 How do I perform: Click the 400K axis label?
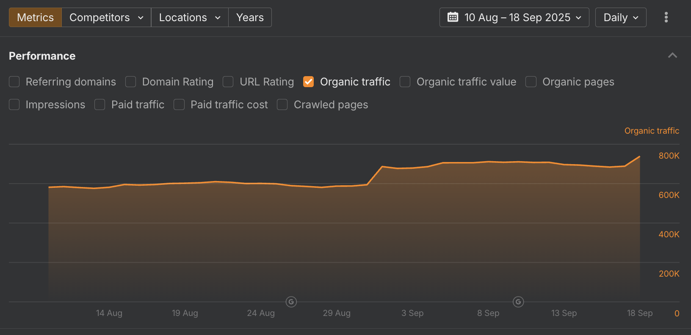click(669, 234)
